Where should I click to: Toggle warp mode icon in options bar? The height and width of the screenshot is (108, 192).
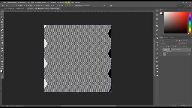[104, 6]
